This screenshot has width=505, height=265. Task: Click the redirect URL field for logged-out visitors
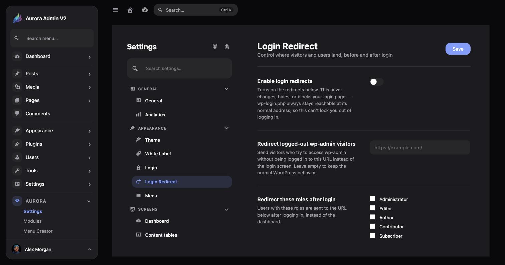420,147
